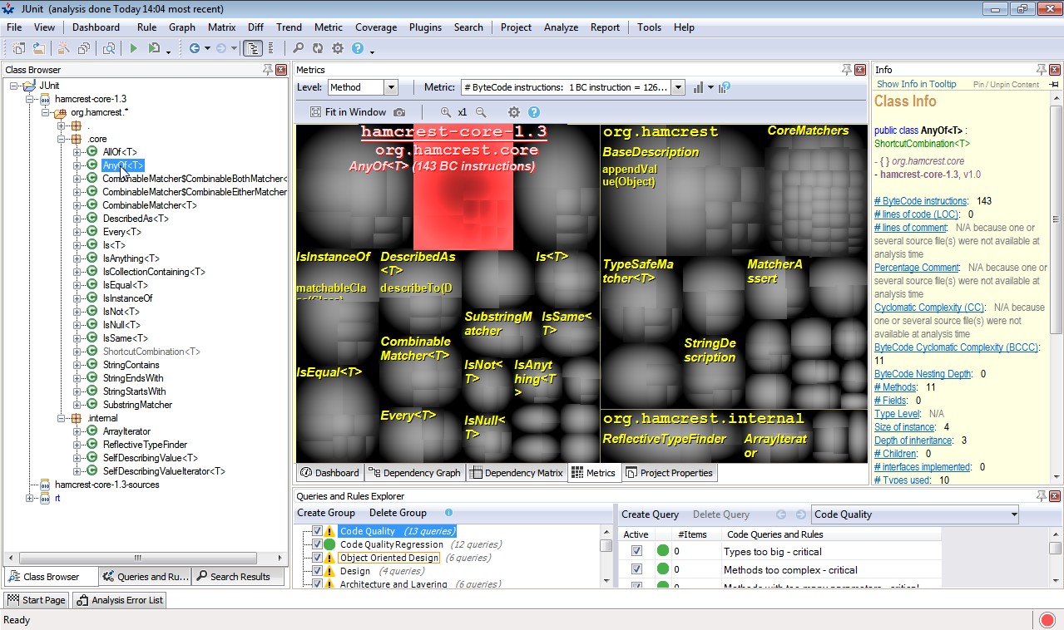Pin the Class Browser panel
Viewport: 1064px width, 630px height.
267,70
